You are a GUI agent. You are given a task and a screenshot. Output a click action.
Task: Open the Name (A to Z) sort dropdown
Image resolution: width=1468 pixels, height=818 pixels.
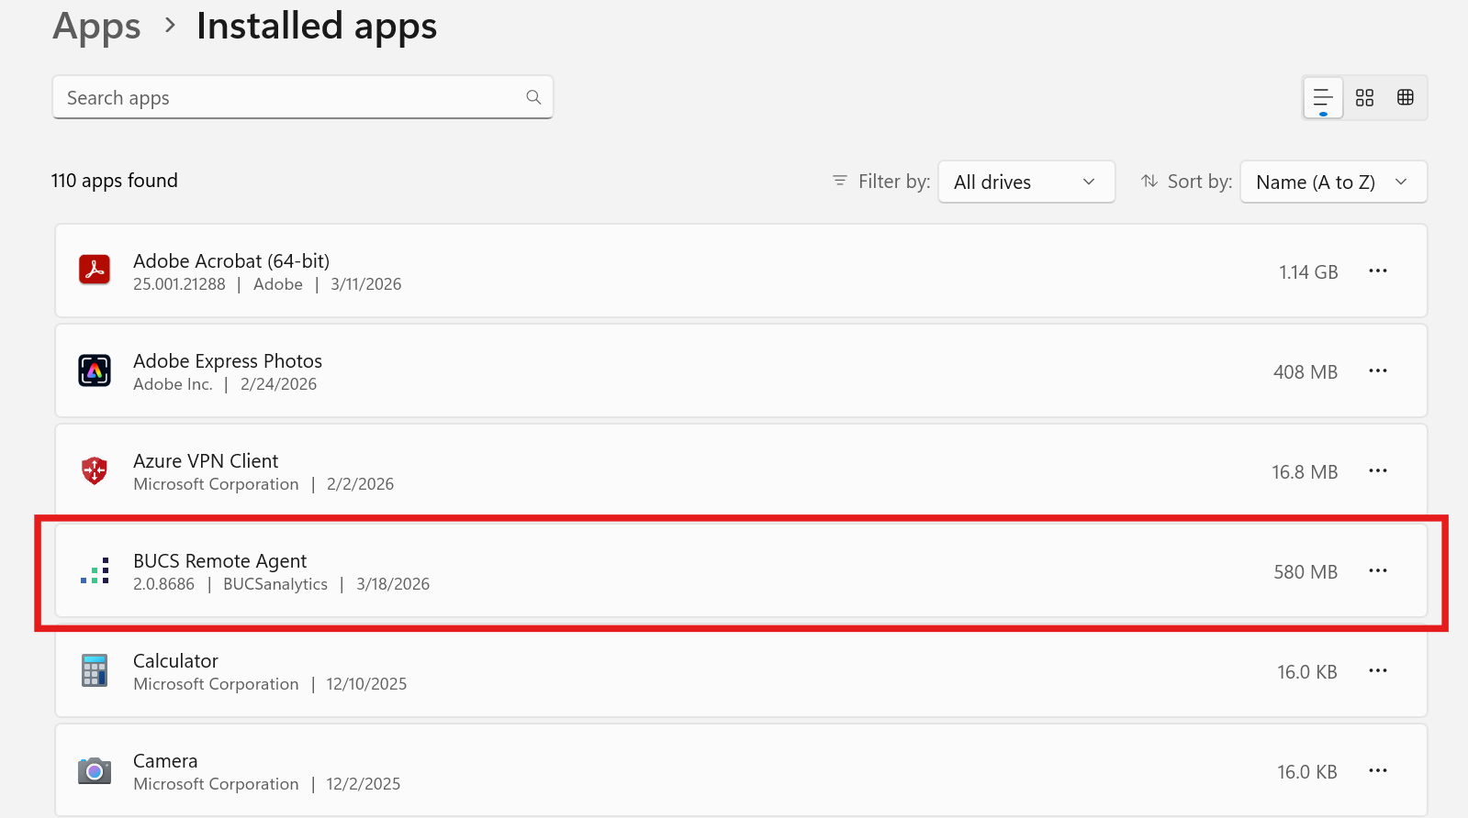pos(1332,182)
